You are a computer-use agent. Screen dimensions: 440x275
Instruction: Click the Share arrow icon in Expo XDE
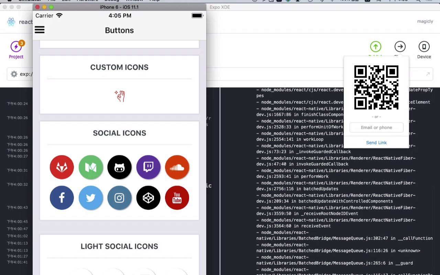point(400,46)
